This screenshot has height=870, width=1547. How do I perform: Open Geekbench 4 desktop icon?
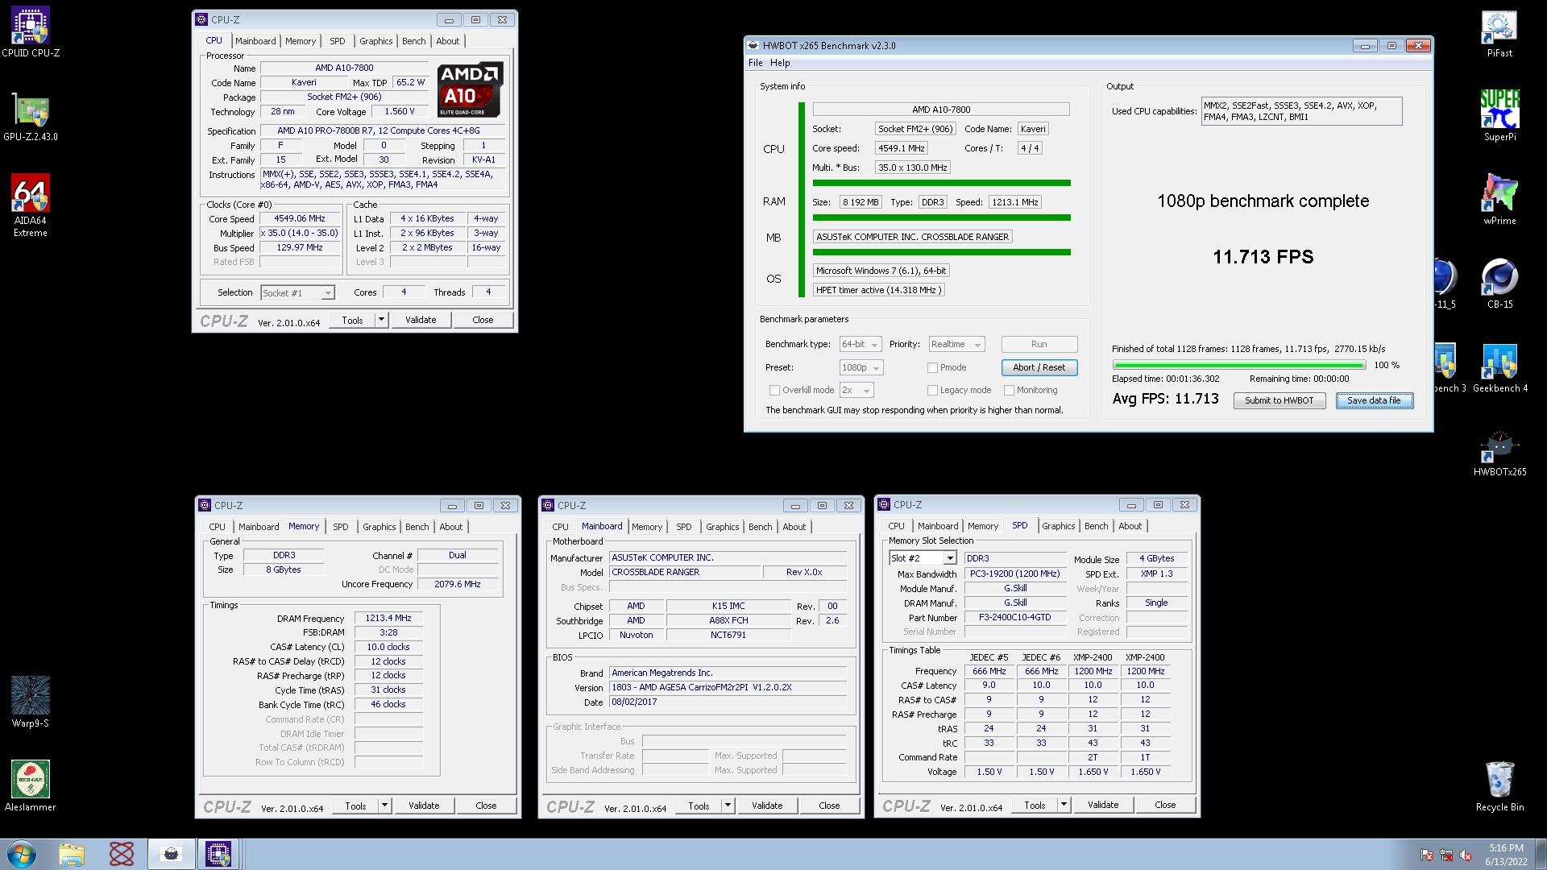pyautogui.click(x=1499, y=367)
